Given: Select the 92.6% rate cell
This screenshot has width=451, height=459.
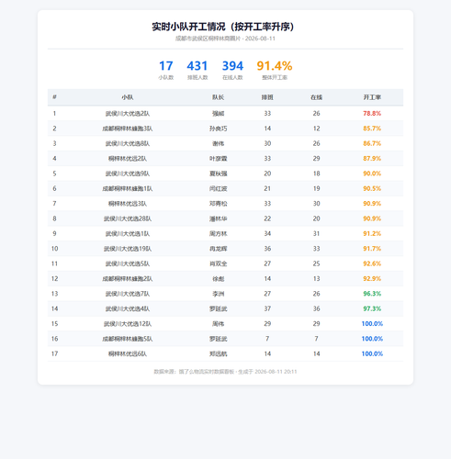Looking at the screenshot, I should click(372, 263).
